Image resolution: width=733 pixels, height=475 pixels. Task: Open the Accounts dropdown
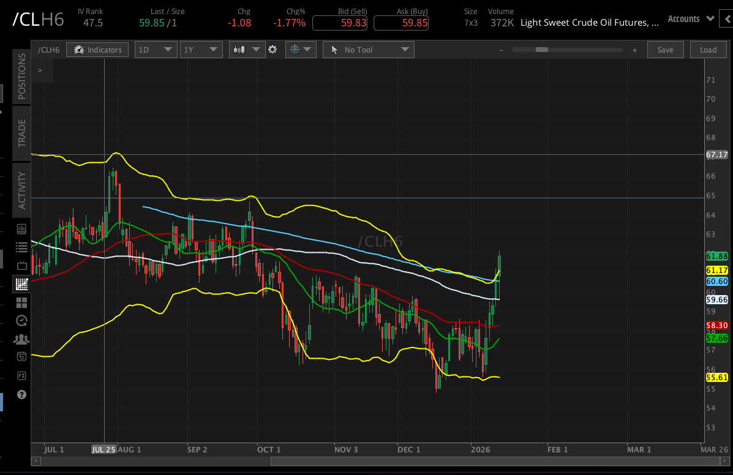point(691,19)
